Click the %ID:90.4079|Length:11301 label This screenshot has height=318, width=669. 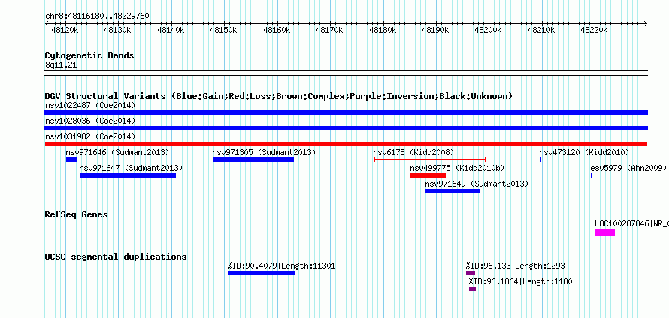282,266
